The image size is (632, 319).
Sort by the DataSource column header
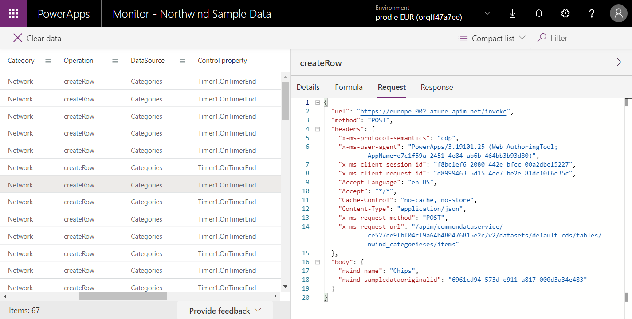pos(148,61)
